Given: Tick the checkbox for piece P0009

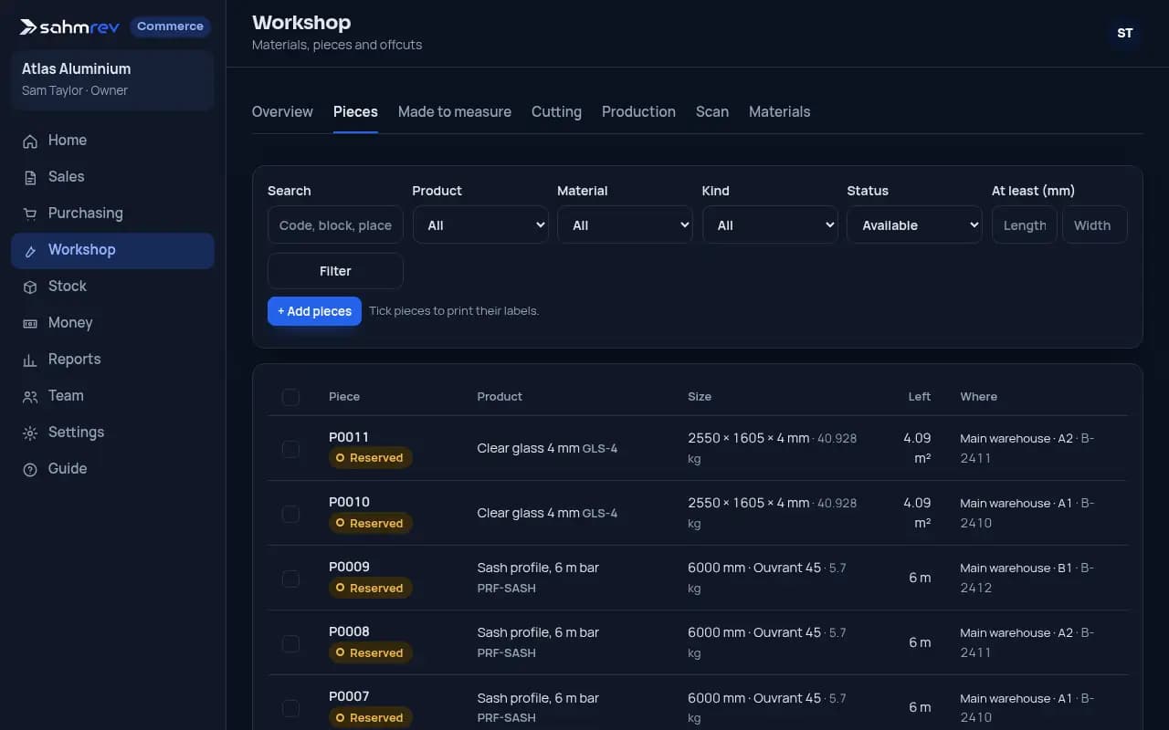Looking at the screenshot, I should click(290, 579).
